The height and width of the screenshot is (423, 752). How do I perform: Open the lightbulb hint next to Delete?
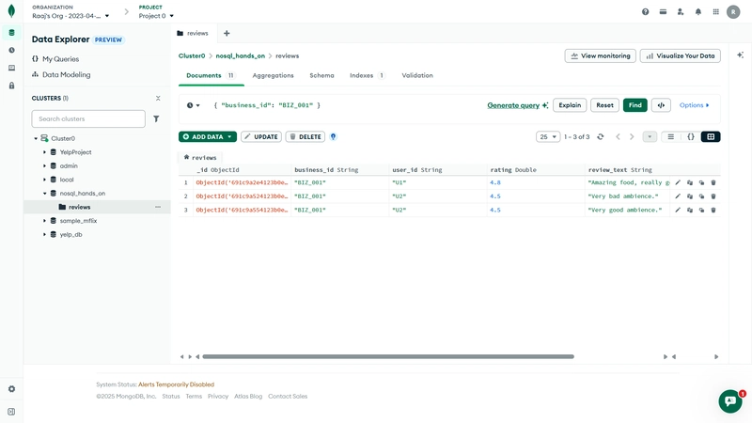(x=334, y=136)
